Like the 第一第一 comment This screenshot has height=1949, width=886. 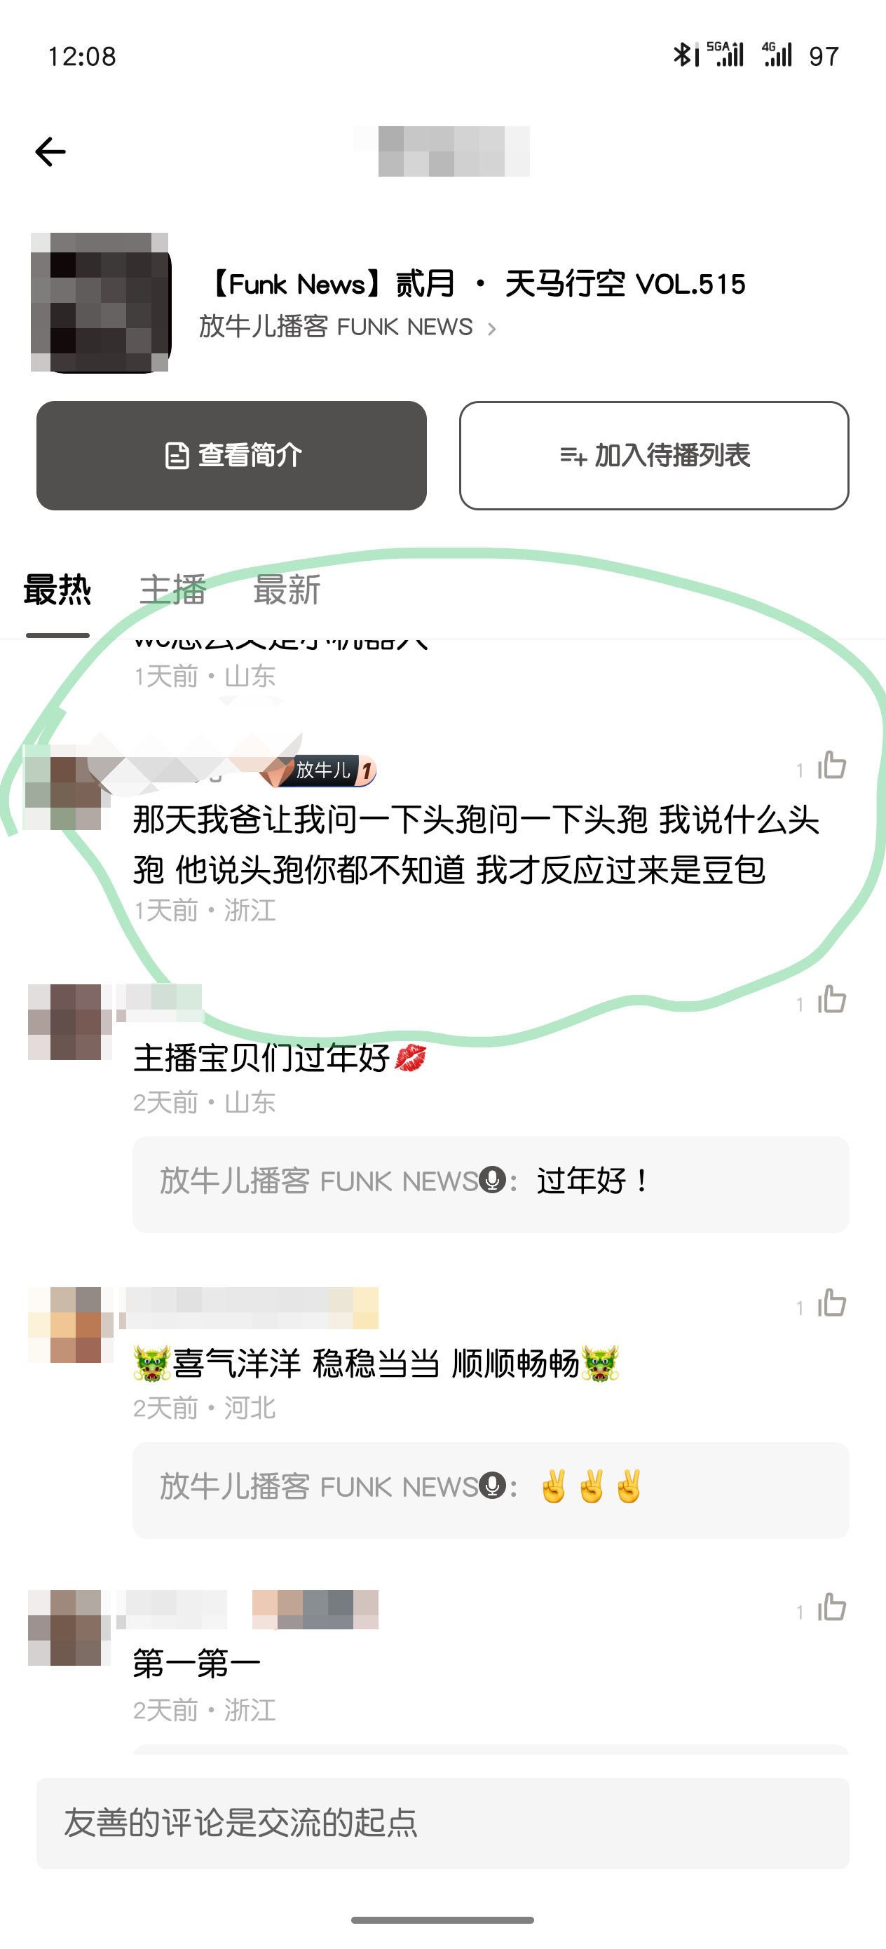[831, 1608]
